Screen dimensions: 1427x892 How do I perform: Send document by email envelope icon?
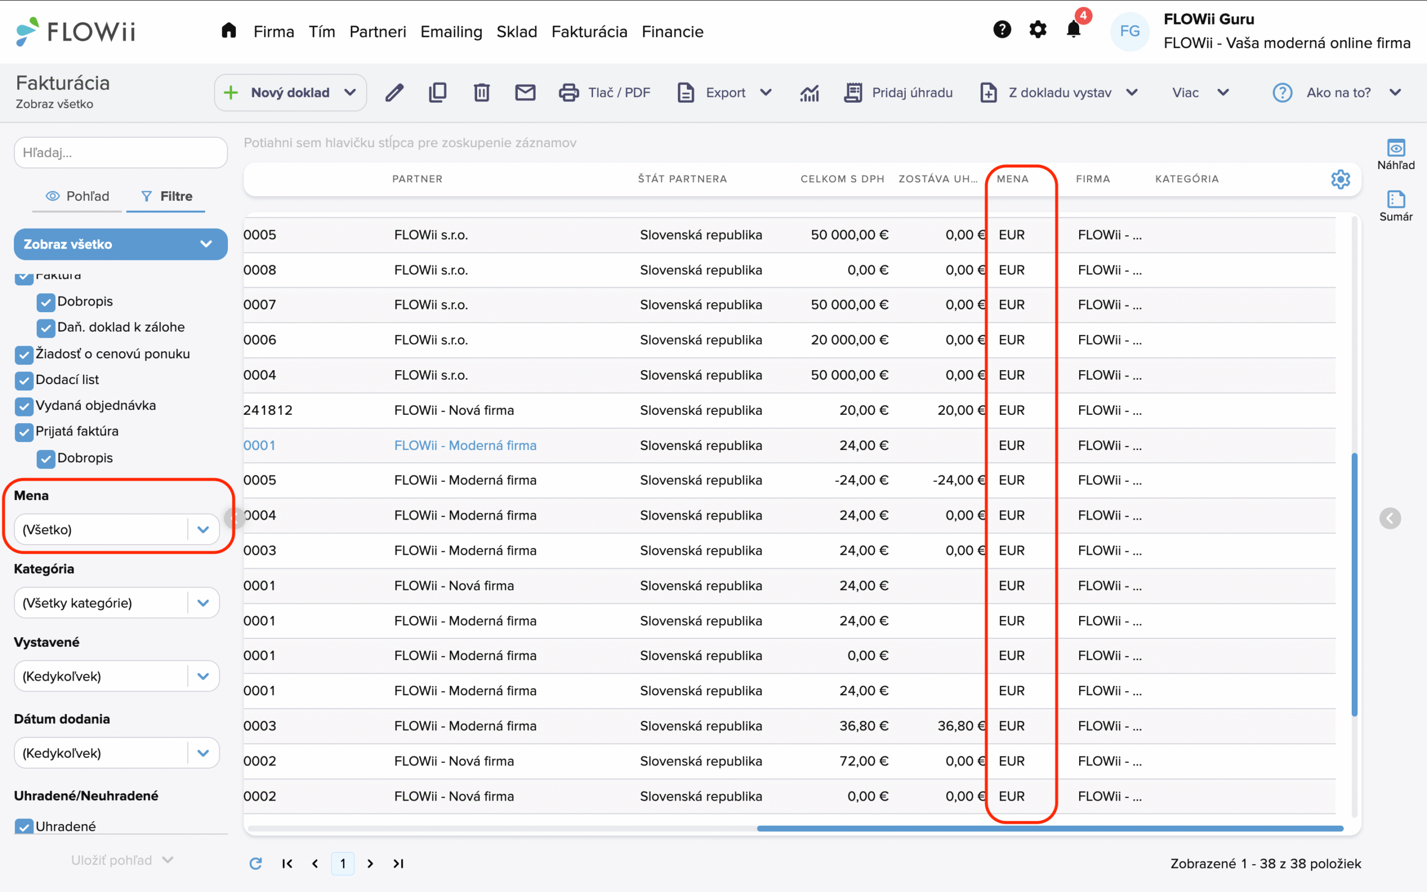(x=525, y=93)
